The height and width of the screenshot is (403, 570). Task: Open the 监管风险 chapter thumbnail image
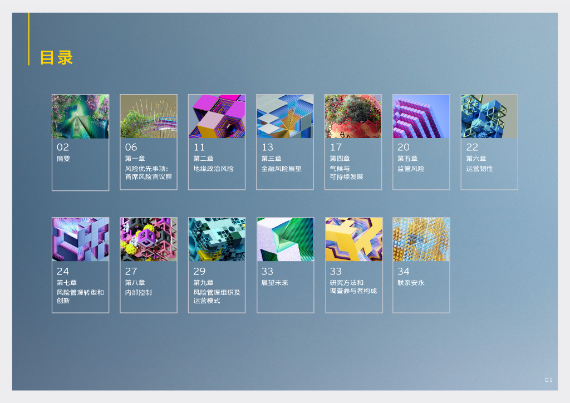coord(421,116)
